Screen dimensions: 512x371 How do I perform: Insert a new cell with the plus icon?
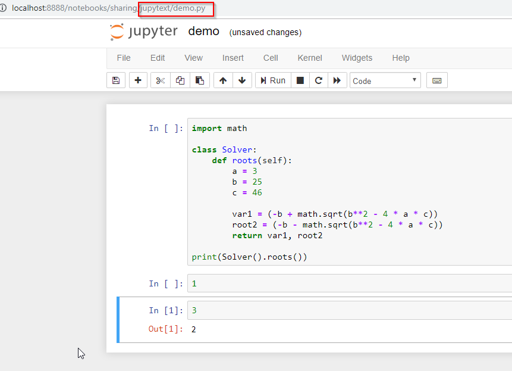tap(138, 80)
